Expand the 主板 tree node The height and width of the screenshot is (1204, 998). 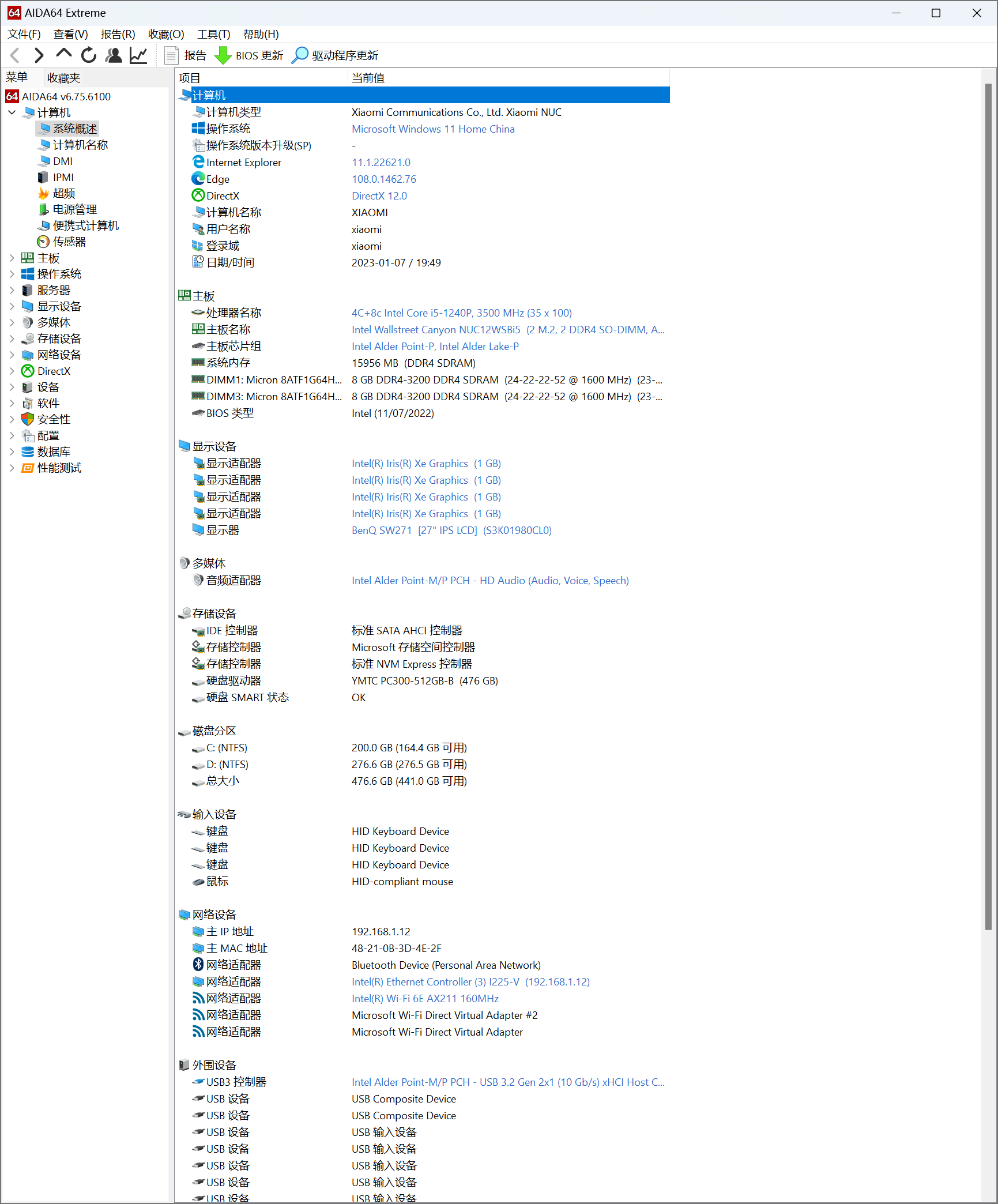click(12, 258)
